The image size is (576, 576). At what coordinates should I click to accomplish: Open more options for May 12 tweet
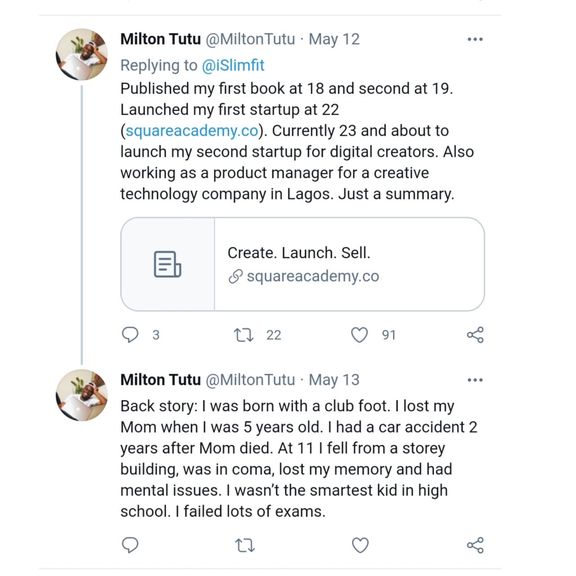[x=475, y=40]
